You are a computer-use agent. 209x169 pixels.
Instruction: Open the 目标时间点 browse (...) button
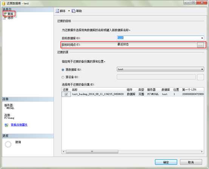[200, 45]
